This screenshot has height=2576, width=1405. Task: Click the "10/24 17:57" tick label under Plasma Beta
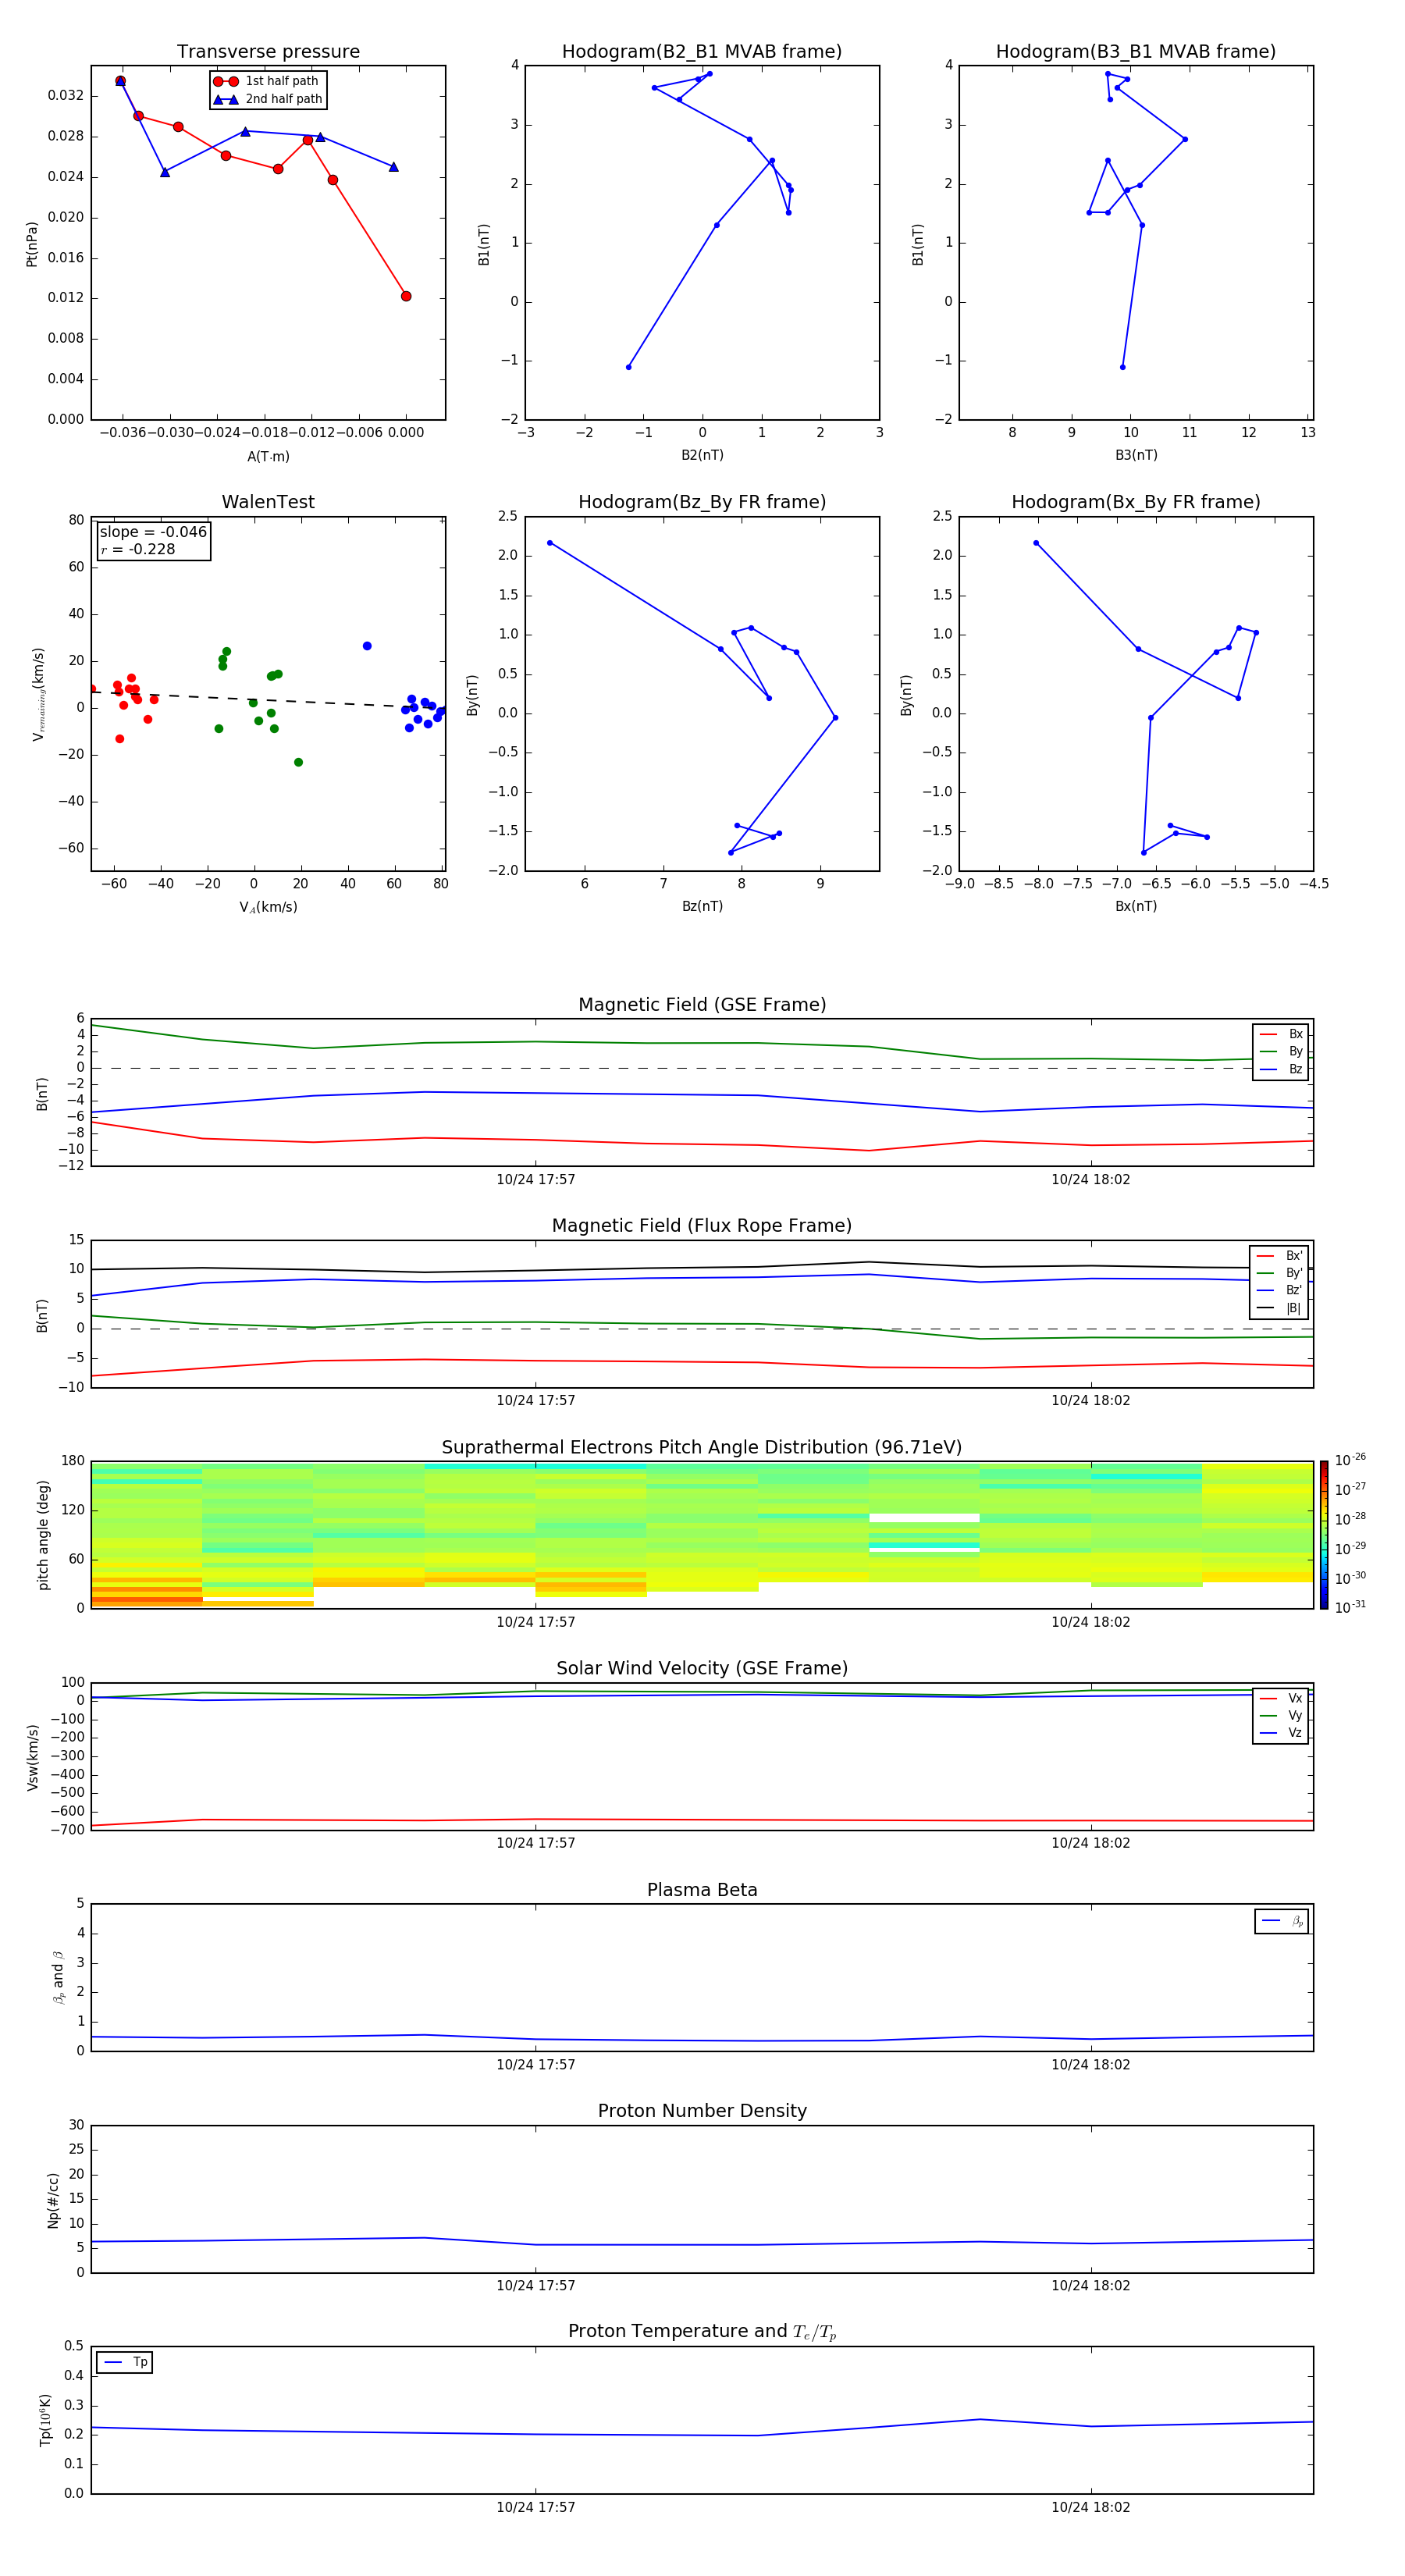535,2064
